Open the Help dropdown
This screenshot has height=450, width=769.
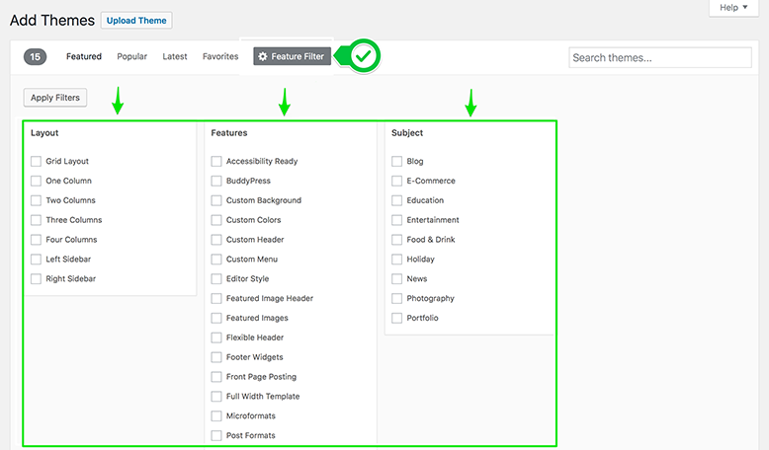click(733, 8)
